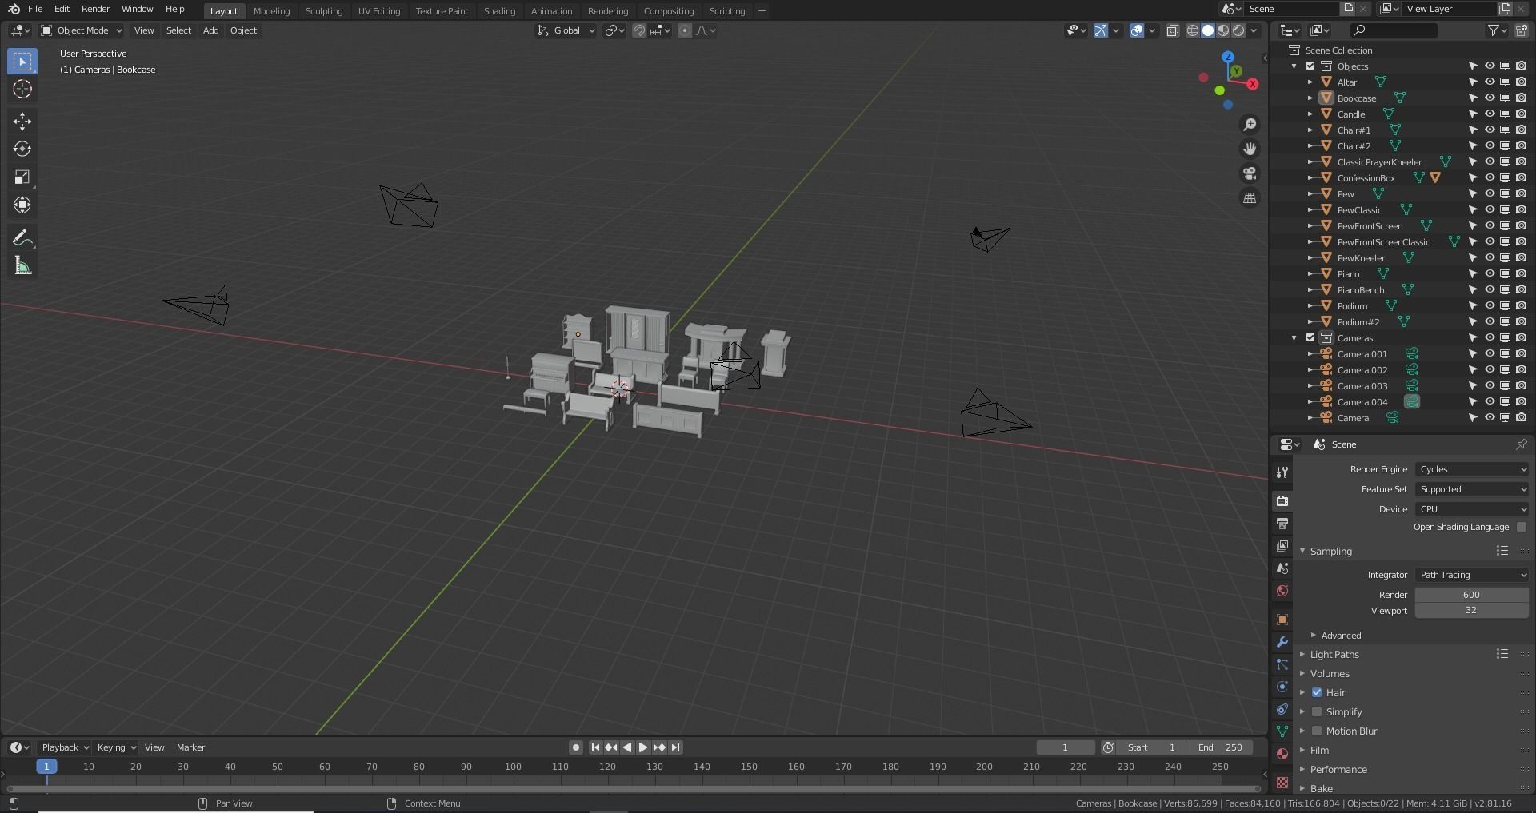Switch to wireframe viewport shading
This screenshot has width=1536, height=813.
(1193, 30)
